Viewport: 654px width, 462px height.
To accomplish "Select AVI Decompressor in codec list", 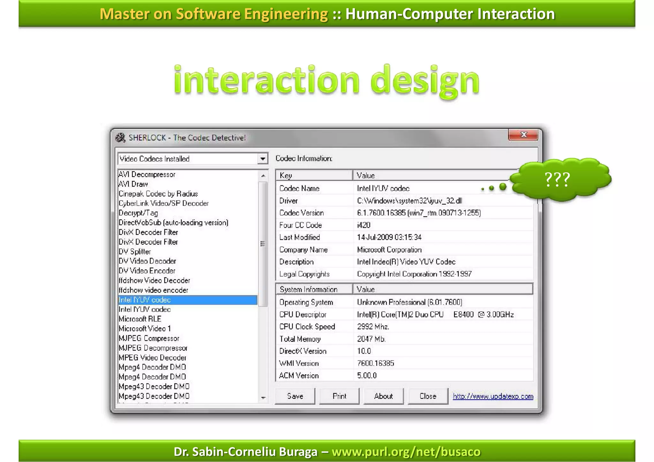I will click(188, 174).
